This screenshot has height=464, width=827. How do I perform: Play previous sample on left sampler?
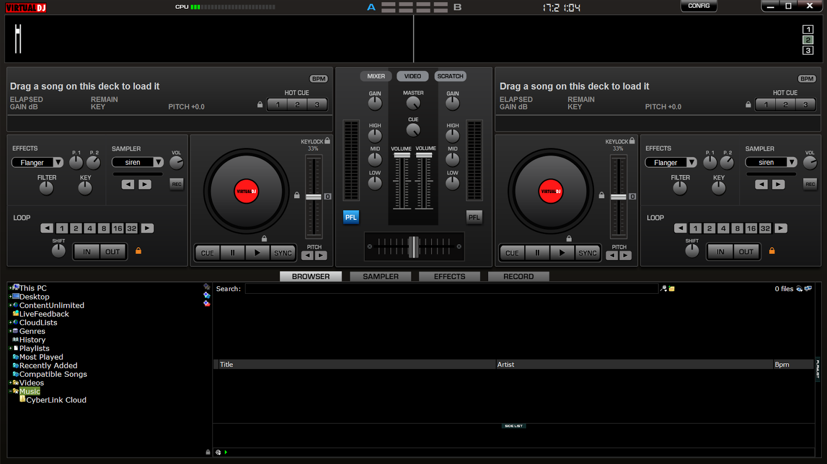click(x=128, y=184)
